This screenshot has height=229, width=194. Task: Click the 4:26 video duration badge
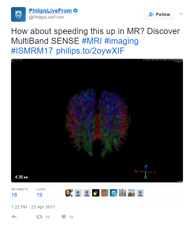pos(21,177)
